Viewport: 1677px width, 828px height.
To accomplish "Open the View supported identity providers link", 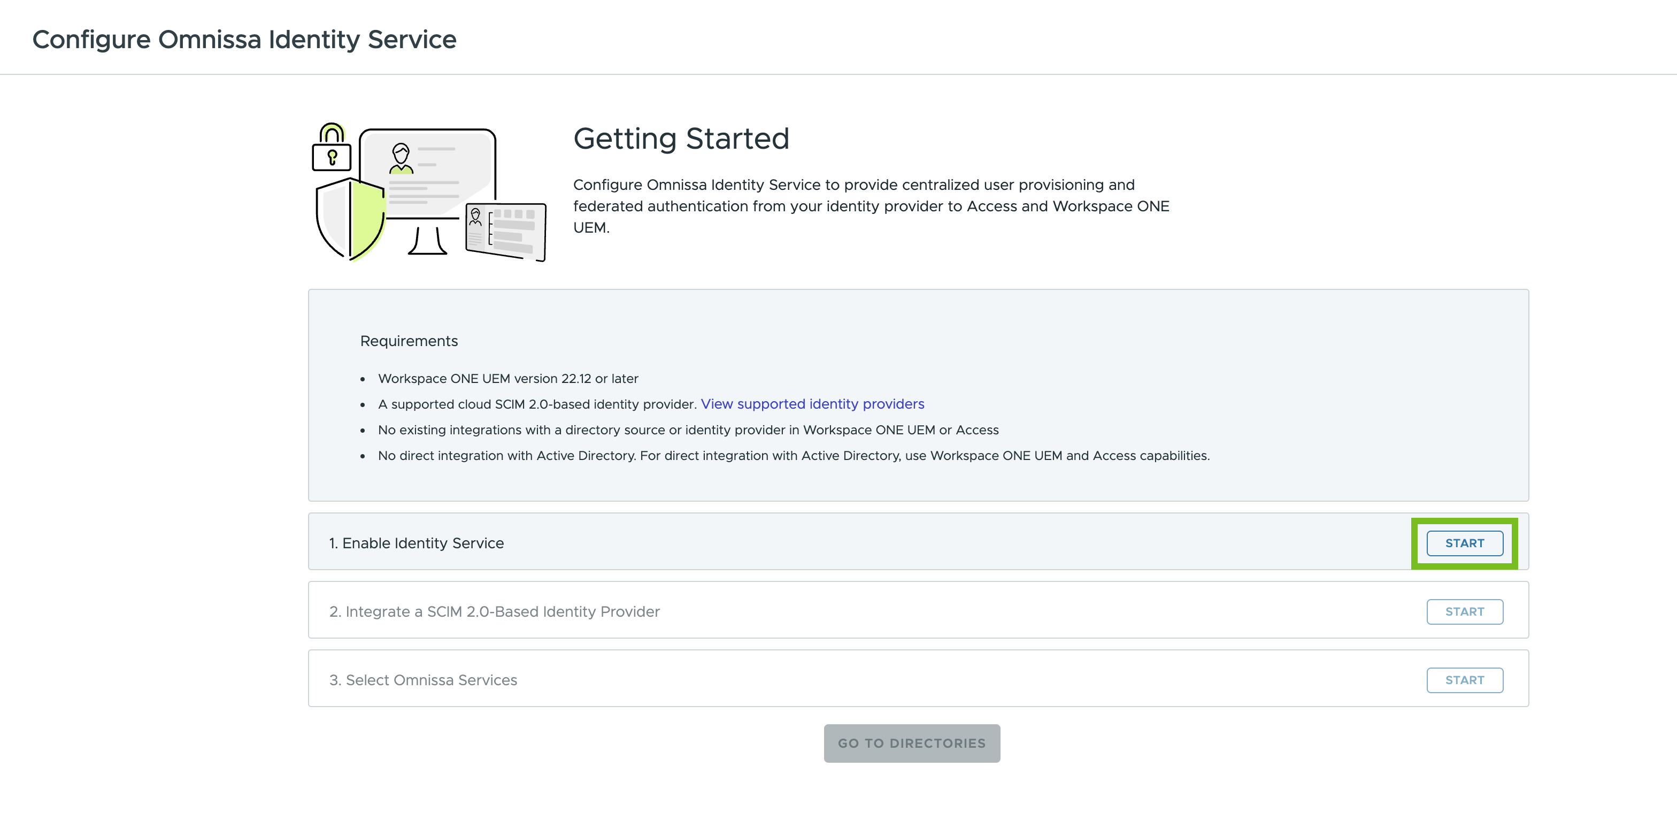I will tap(812, 404).
